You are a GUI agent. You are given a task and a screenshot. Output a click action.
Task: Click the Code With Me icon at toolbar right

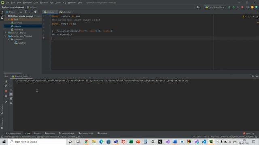point(257,7)
